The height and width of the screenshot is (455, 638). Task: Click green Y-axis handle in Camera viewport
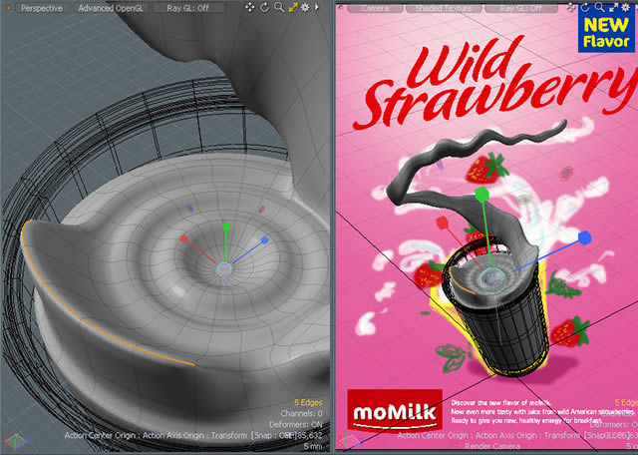480,193
